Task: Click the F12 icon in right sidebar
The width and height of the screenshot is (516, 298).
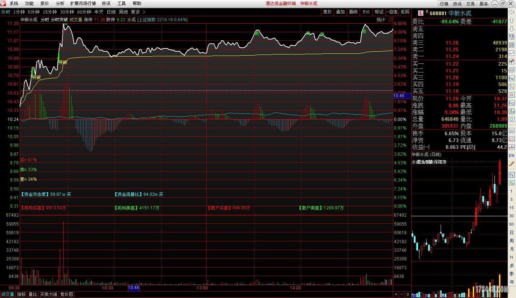Action: pyautogui.click(x=512, y=103)
